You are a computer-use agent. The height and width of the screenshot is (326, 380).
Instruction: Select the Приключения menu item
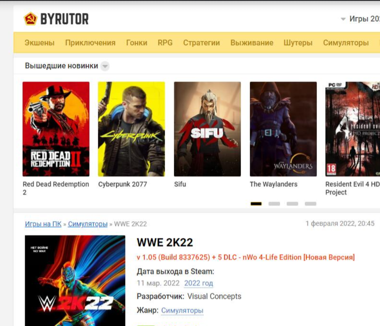(90, 42)
